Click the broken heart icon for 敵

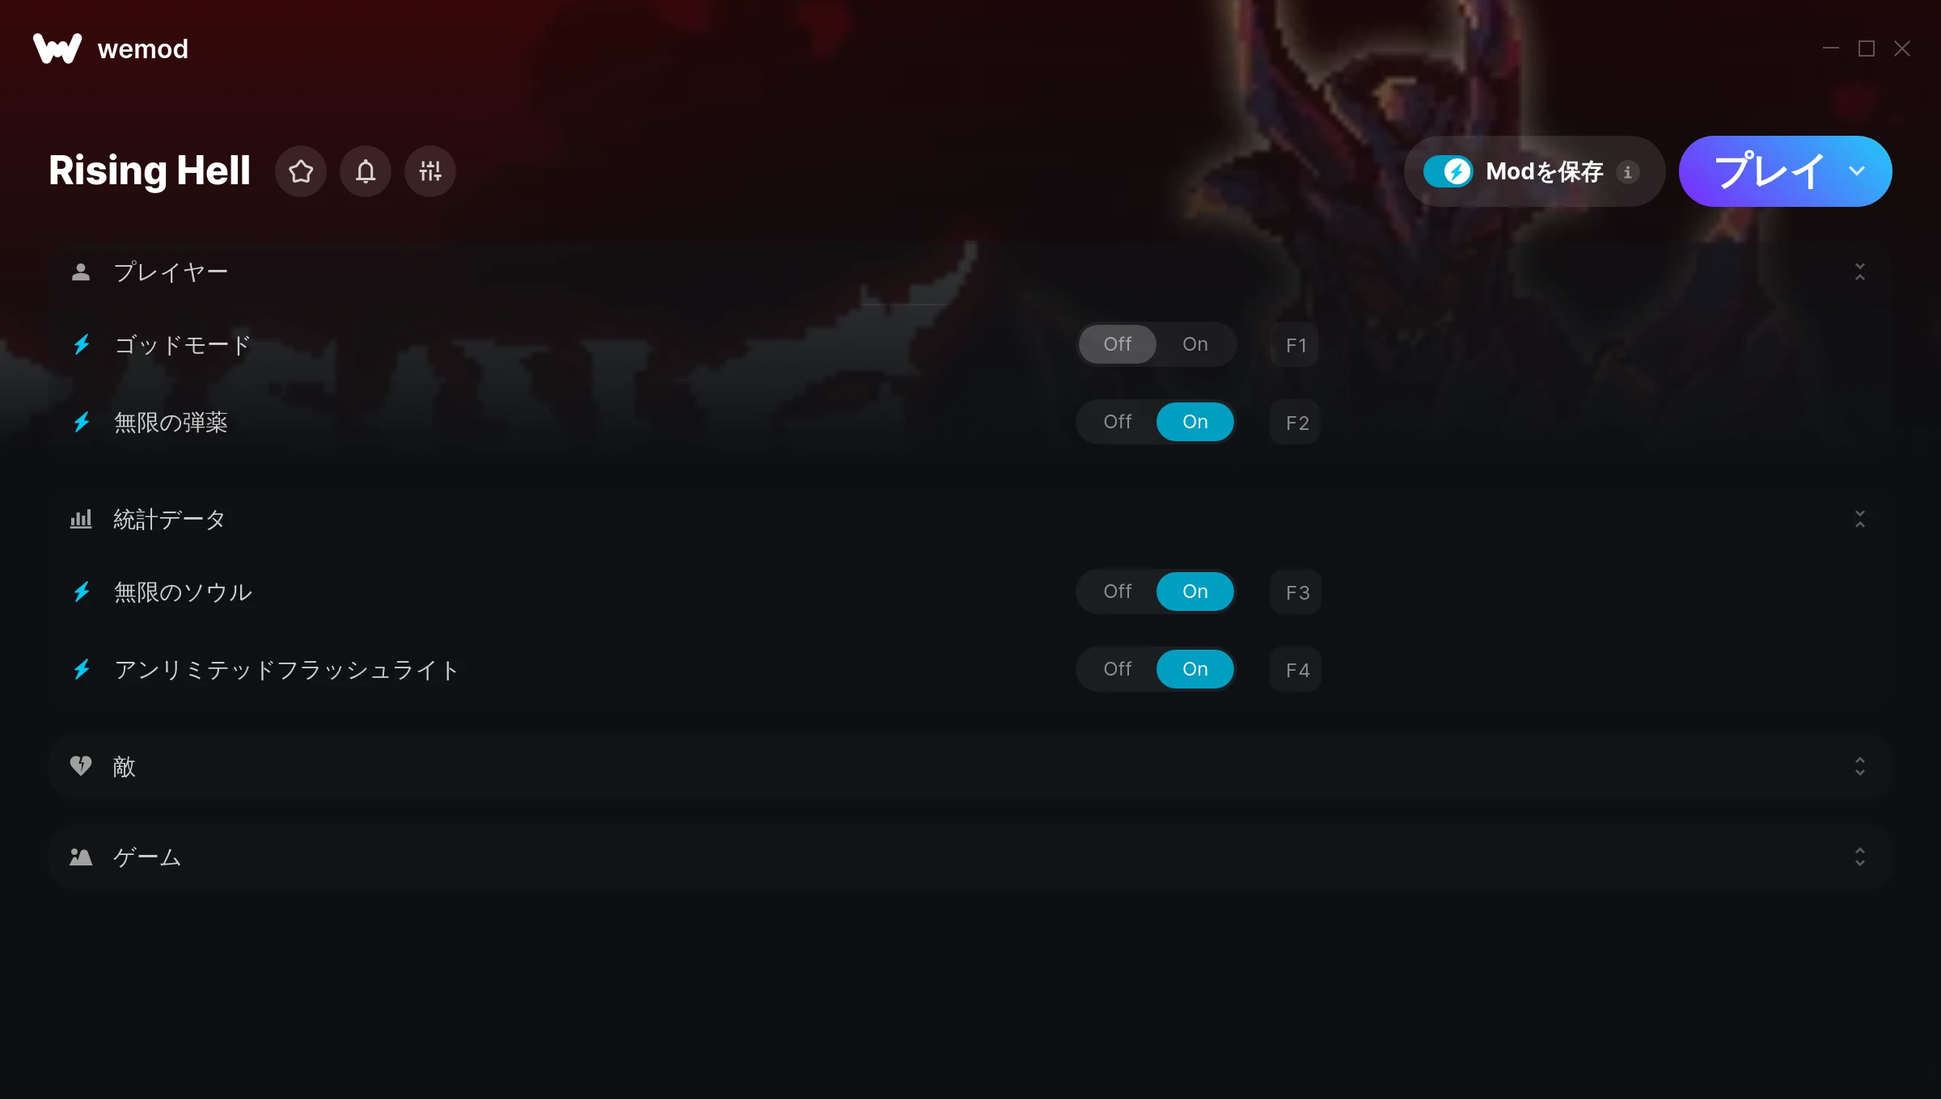pos(81,765)
